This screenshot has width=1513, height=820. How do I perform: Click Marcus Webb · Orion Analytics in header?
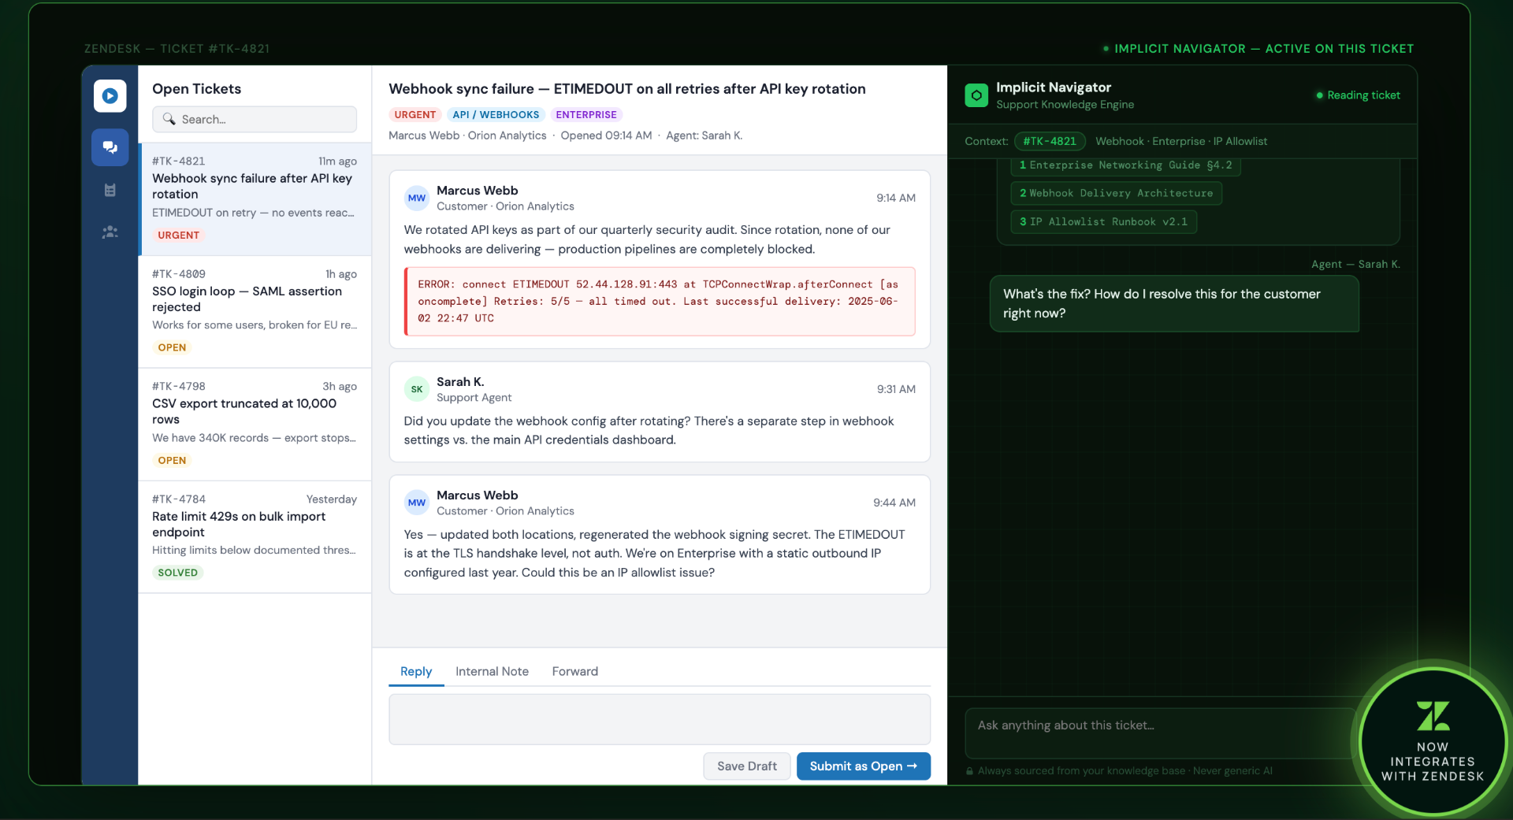(467, 135)
